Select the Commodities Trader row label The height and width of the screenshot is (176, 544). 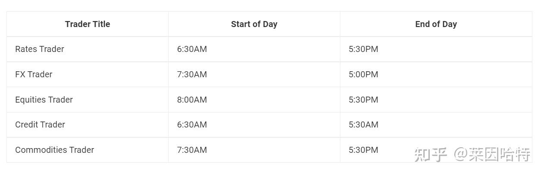coord(54,150)
